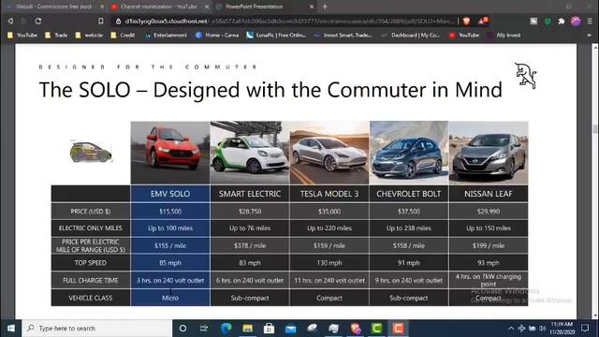Open the browser extensions puzzle icon
Viewport: 599px width, 337px height.
click(x=562, y=22)
